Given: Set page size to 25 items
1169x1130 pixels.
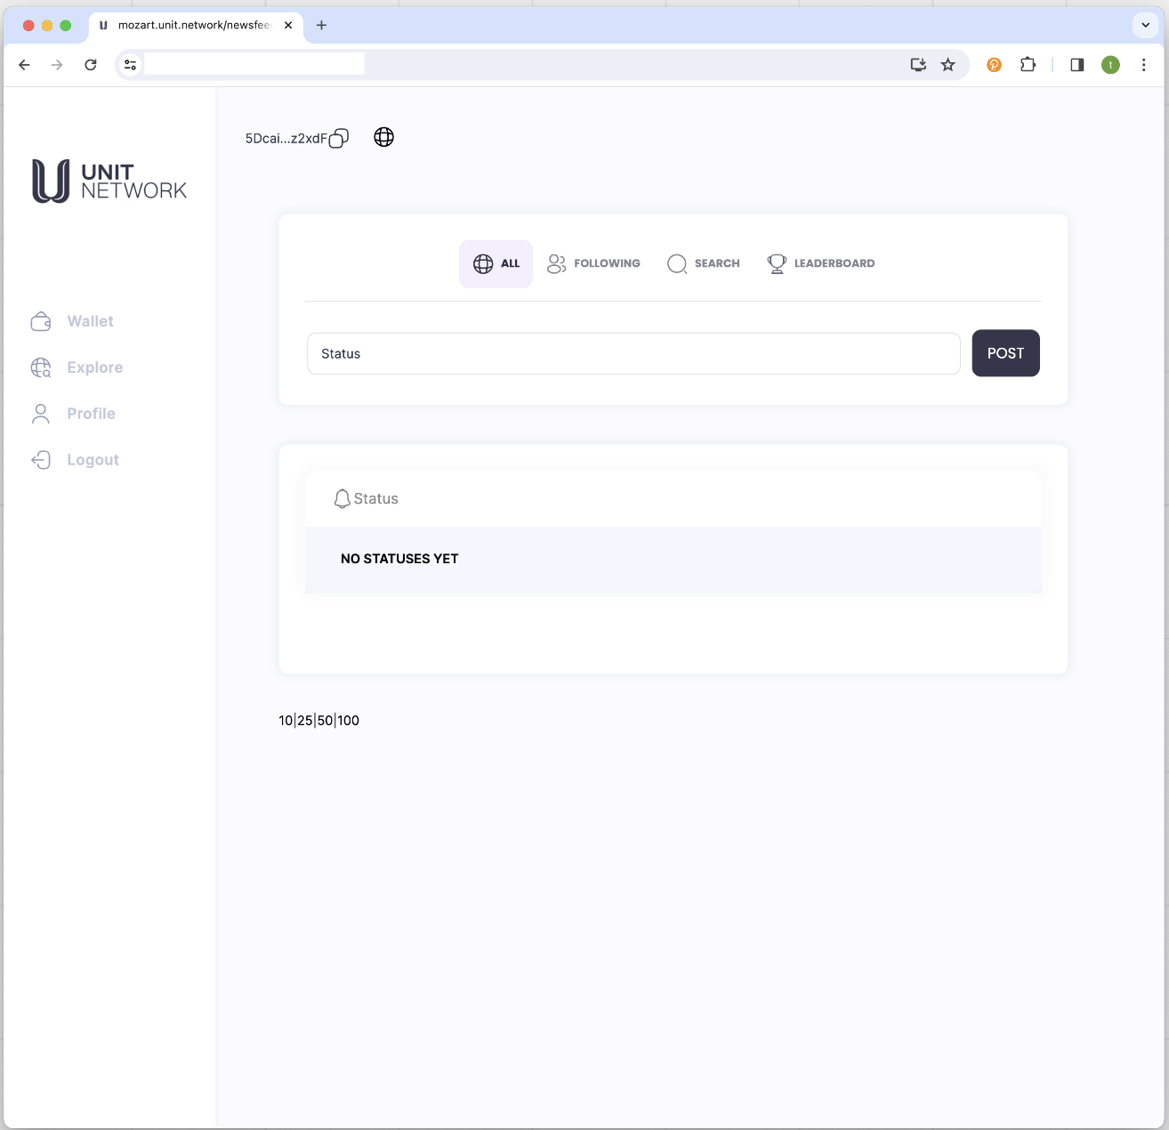Looking at the screenshot, I should [x=305, y=721].
